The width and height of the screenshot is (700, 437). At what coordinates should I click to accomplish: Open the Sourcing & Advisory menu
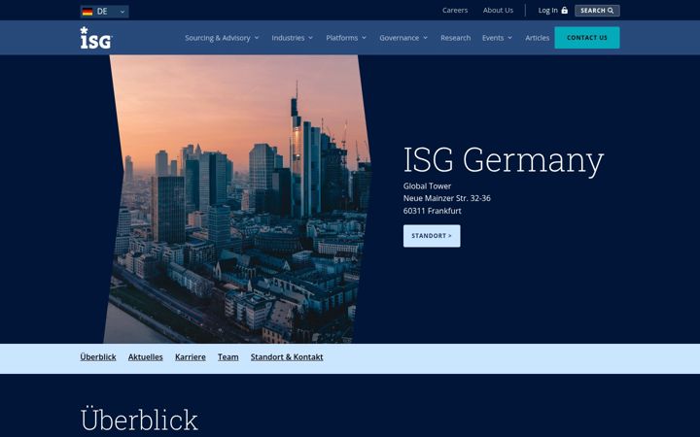(x=218, y=38)
